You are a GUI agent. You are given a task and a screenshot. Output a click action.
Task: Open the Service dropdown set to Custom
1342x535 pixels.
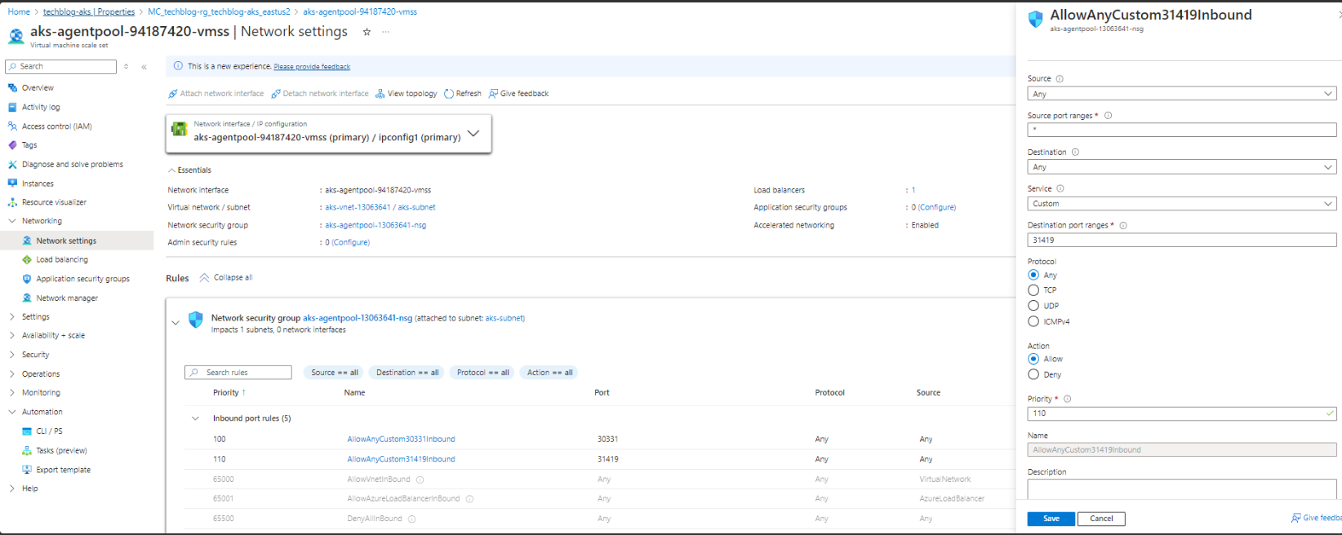click(x=1181, y=204)
